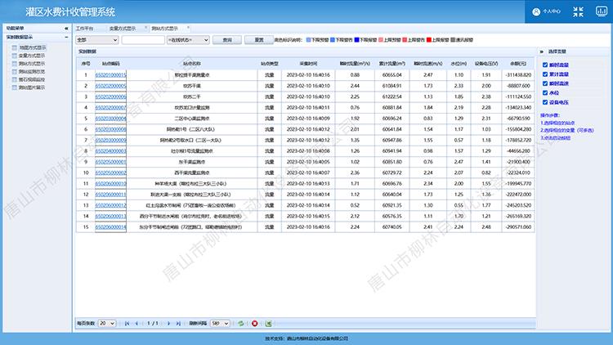
Task: Switch to the 测站方式显示 tab
Action: (x=164, y=29)
